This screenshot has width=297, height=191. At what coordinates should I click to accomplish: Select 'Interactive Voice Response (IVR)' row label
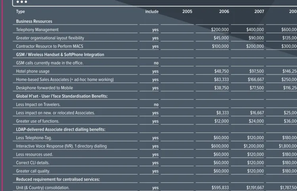[61, 146]
